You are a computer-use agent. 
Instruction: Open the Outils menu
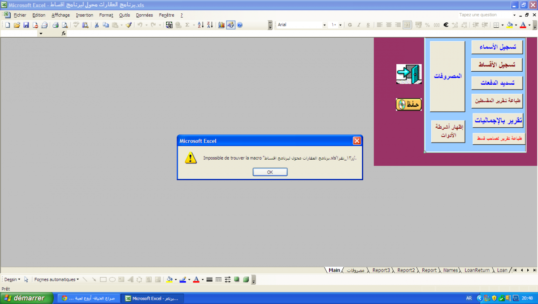point(125,15)
